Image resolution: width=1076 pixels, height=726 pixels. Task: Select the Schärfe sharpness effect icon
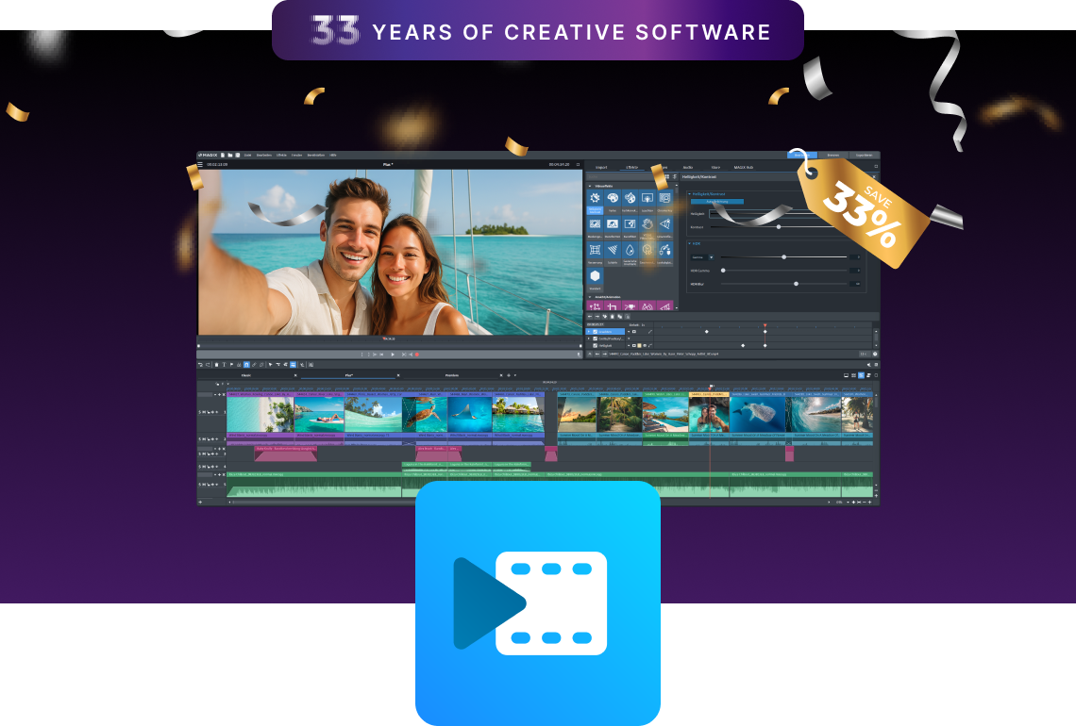coord(614,251)
